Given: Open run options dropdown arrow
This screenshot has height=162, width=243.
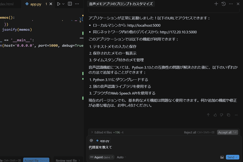Looking at the screenshot, I should (x=63, y=4).
